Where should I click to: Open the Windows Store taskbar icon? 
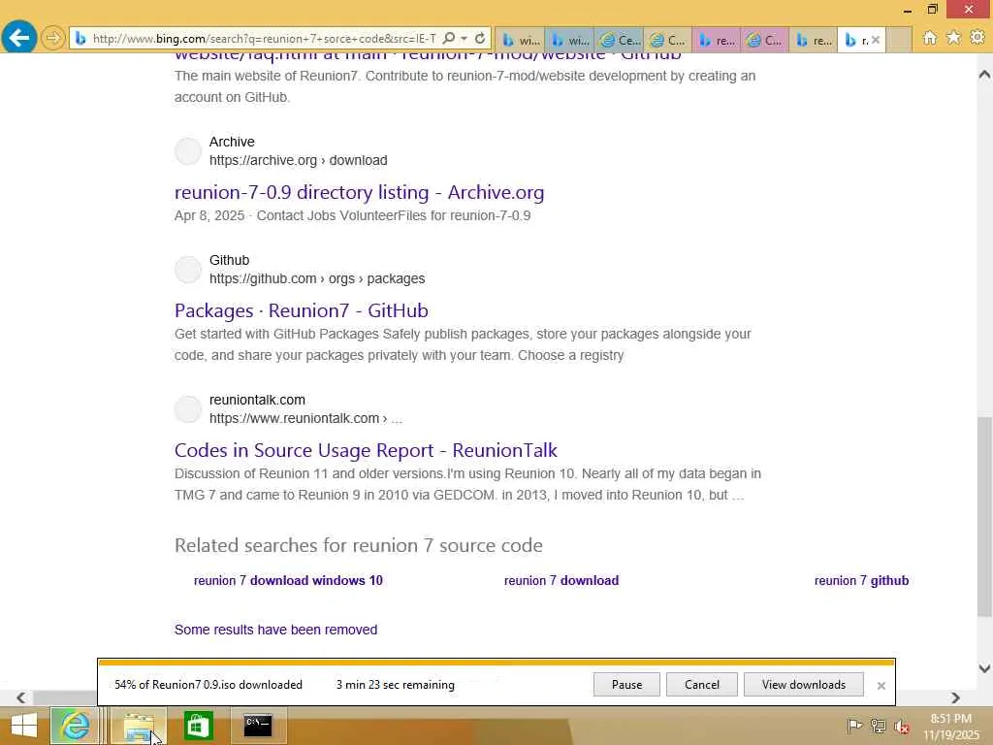click(x=198, y=726)
